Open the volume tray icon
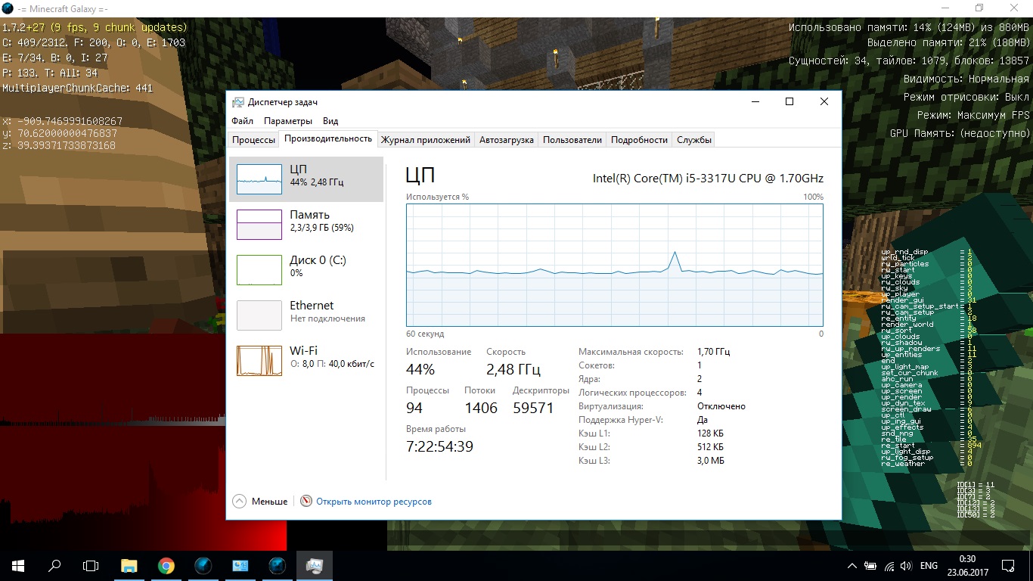The height and width of the screenshot is (581, 1033). (907, 566)
